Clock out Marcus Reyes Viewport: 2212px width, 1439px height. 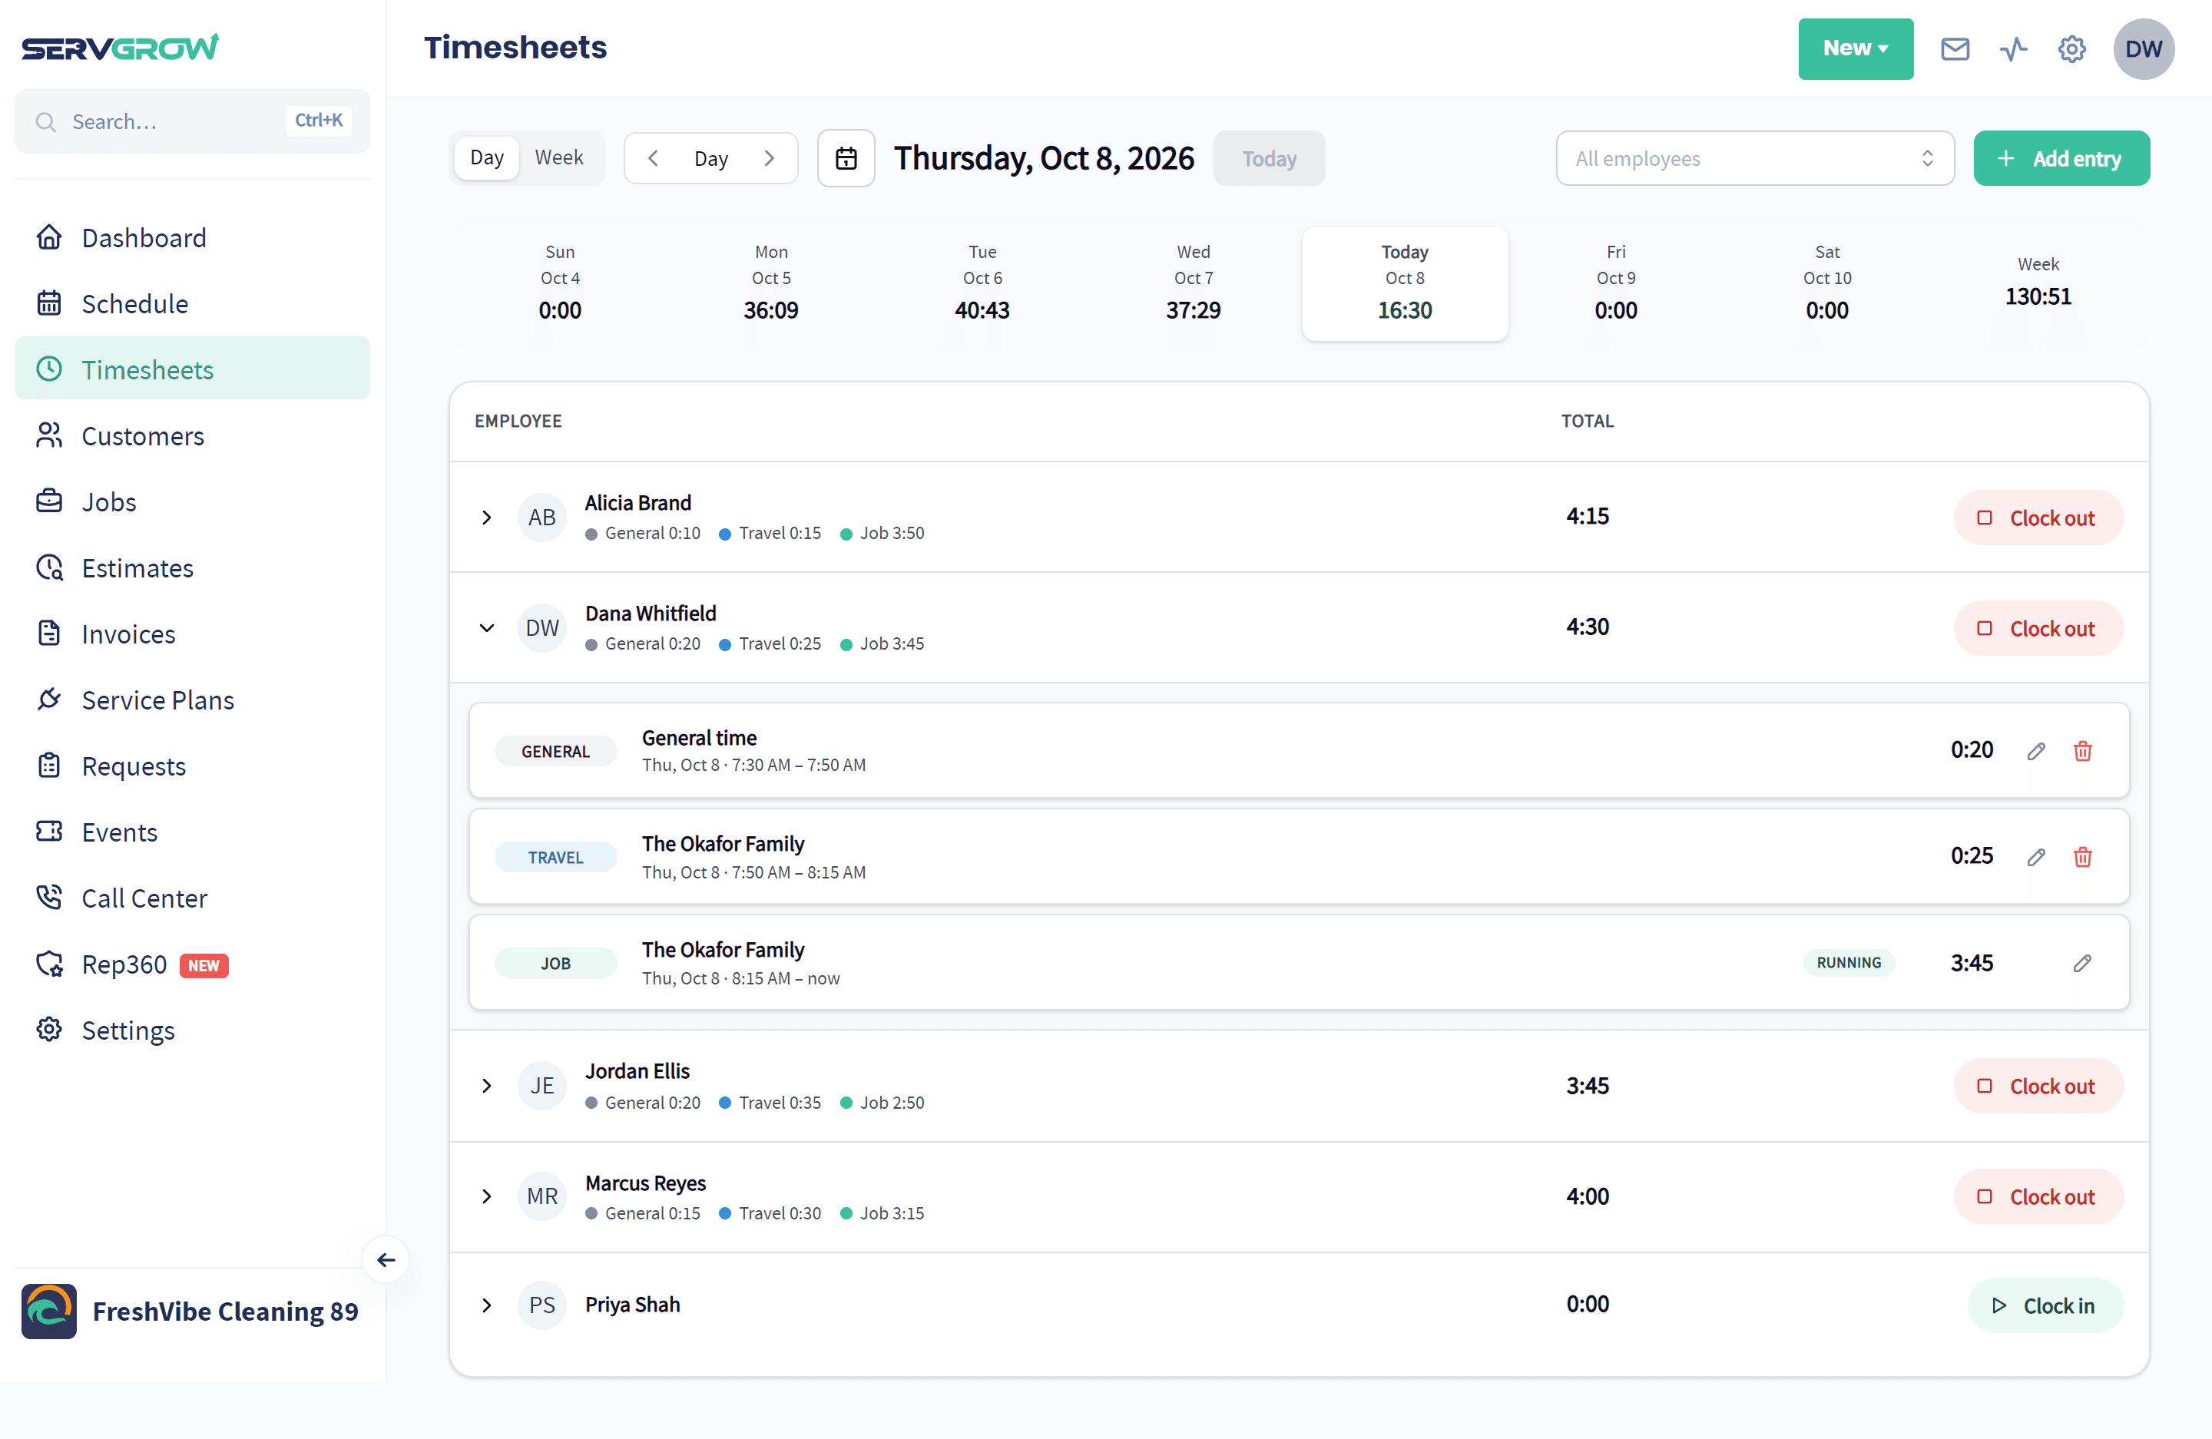2038,1196
